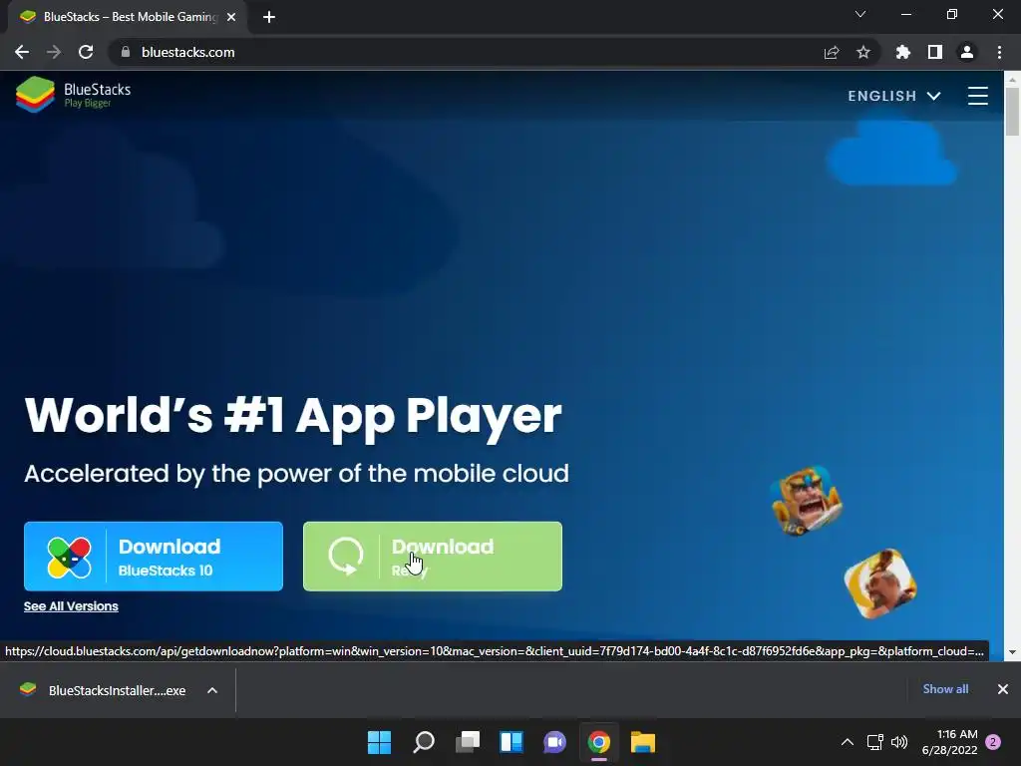Bookmark this tab with star icon
The width and height of the screenshot is (1021, 766).
[x=863, y=52]
